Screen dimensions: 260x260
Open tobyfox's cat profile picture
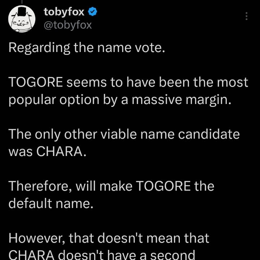click(x=22, y=19)
